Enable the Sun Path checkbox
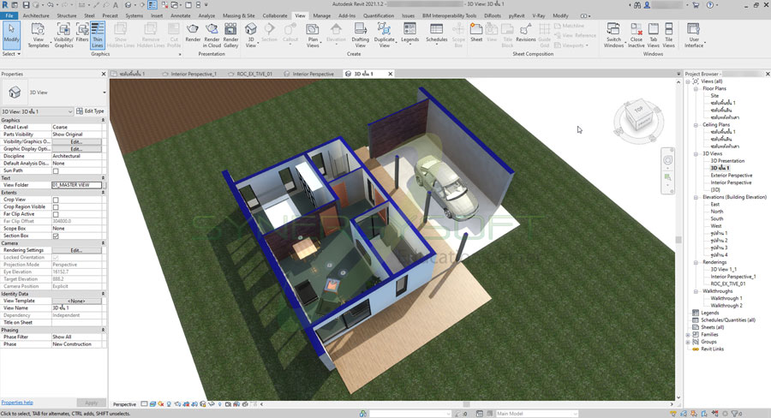This screenshot has width=771, height=418. coord(57,170)
